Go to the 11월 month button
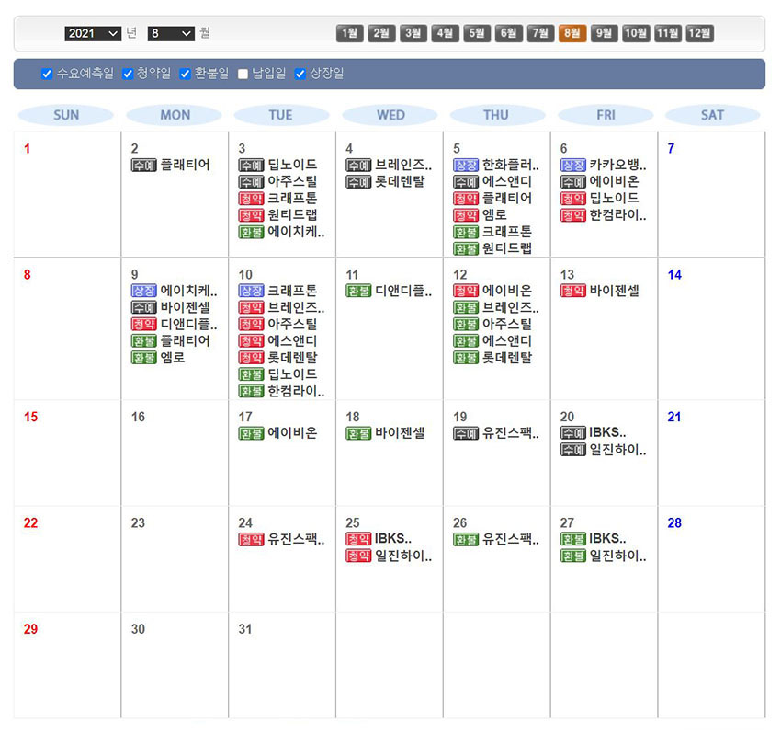Screen dimensions: 781x734 click(x=668, y=33)
